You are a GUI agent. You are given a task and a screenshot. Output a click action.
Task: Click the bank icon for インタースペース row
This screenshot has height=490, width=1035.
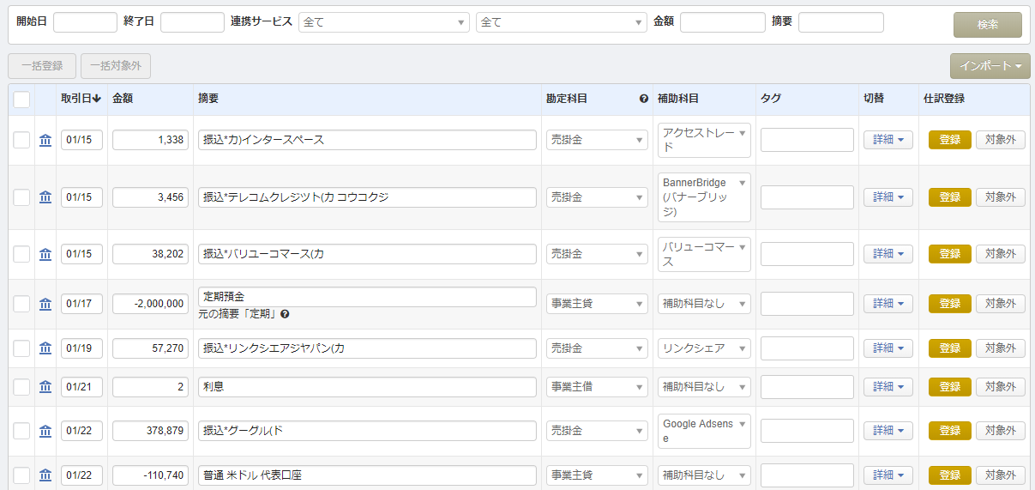click(45, 140)
